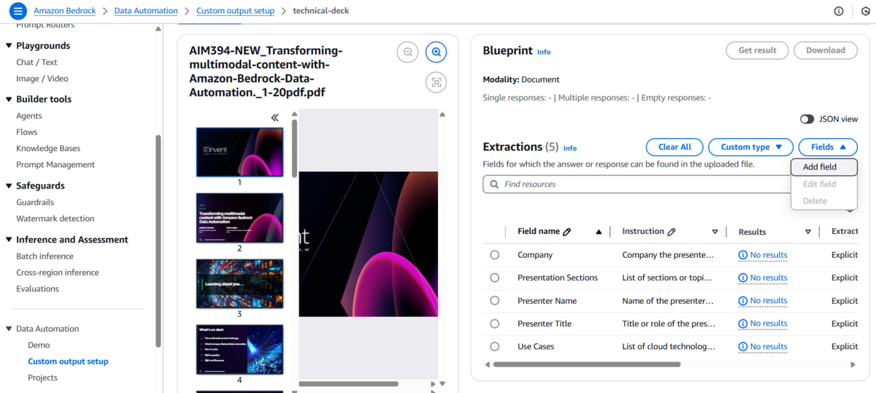Select page 1 thumbnail
This screenshot has height=393, width=876.
(239, 152)
